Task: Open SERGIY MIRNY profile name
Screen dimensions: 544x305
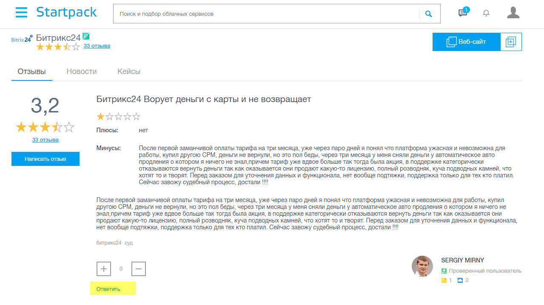Action: pyautogui.click(x=463, y=260)
